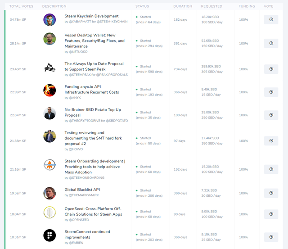This screenshot has height=249, width=288.
Task: Sort by the Requested column header
Action: click(x=211, y=6)
